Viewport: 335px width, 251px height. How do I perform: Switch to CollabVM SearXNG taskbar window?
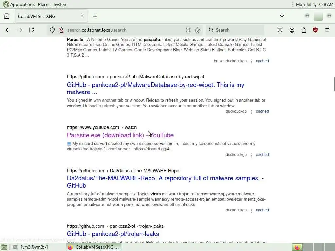pyautogui.click(x=93, y=247)
